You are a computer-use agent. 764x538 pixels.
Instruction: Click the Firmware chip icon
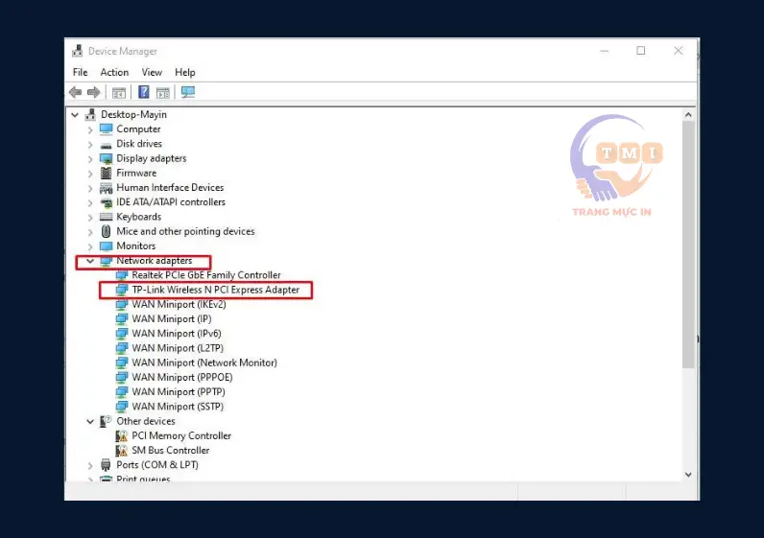click(x=107, y=173)
